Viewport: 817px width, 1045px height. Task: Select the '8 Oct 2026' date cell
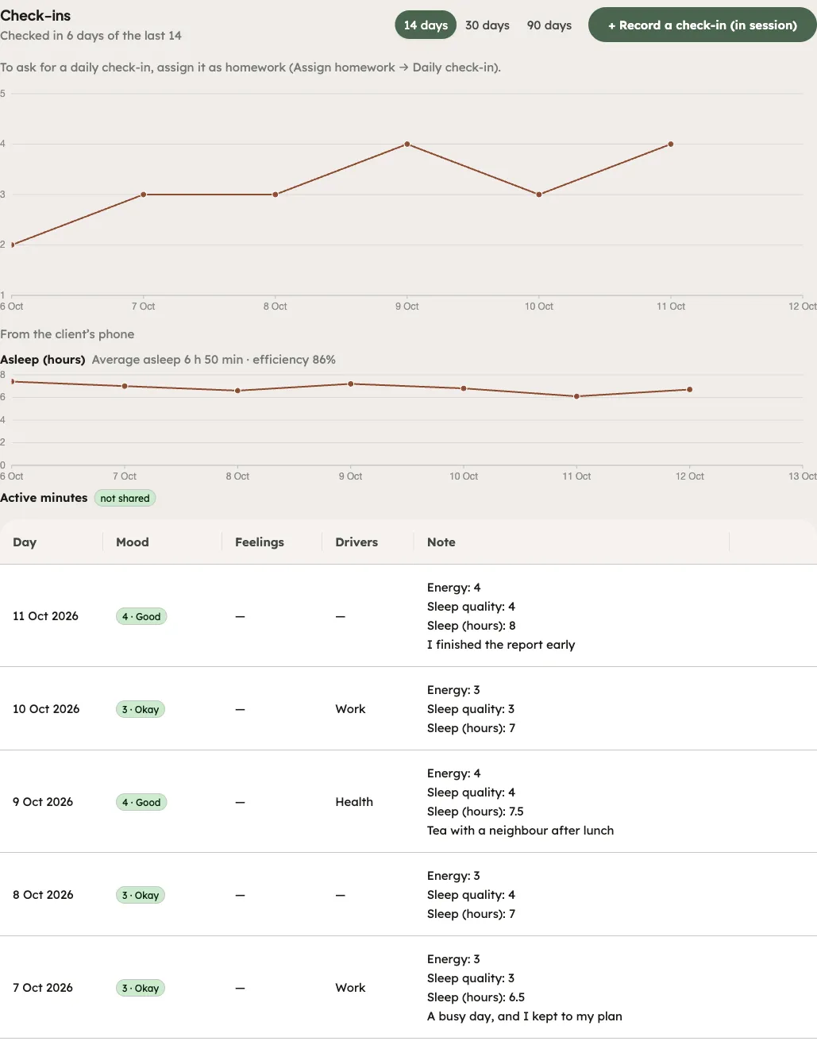click(x=43, y=895)
